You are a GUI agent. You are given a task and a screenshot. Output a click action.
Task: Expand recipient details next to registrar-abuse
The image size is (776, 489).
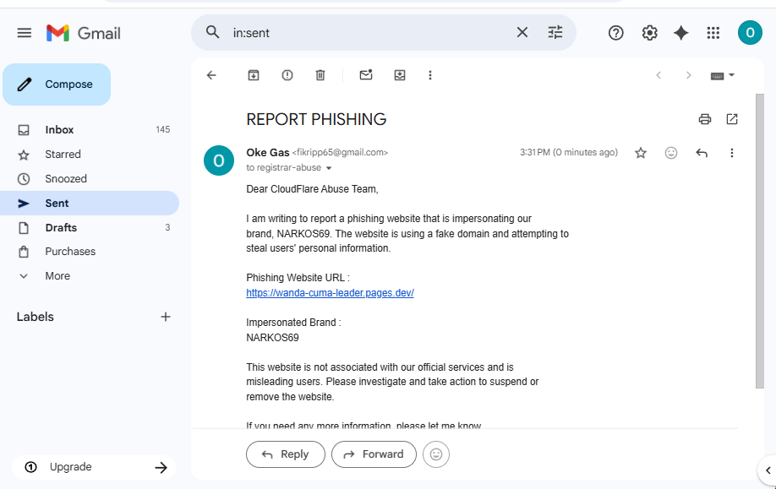329,168
